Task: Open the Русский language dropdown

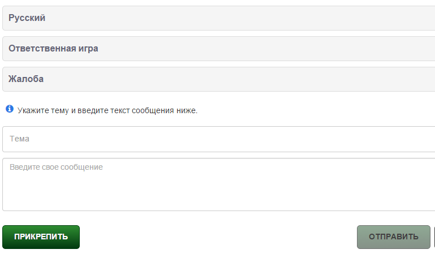Action: click(218, 18)
